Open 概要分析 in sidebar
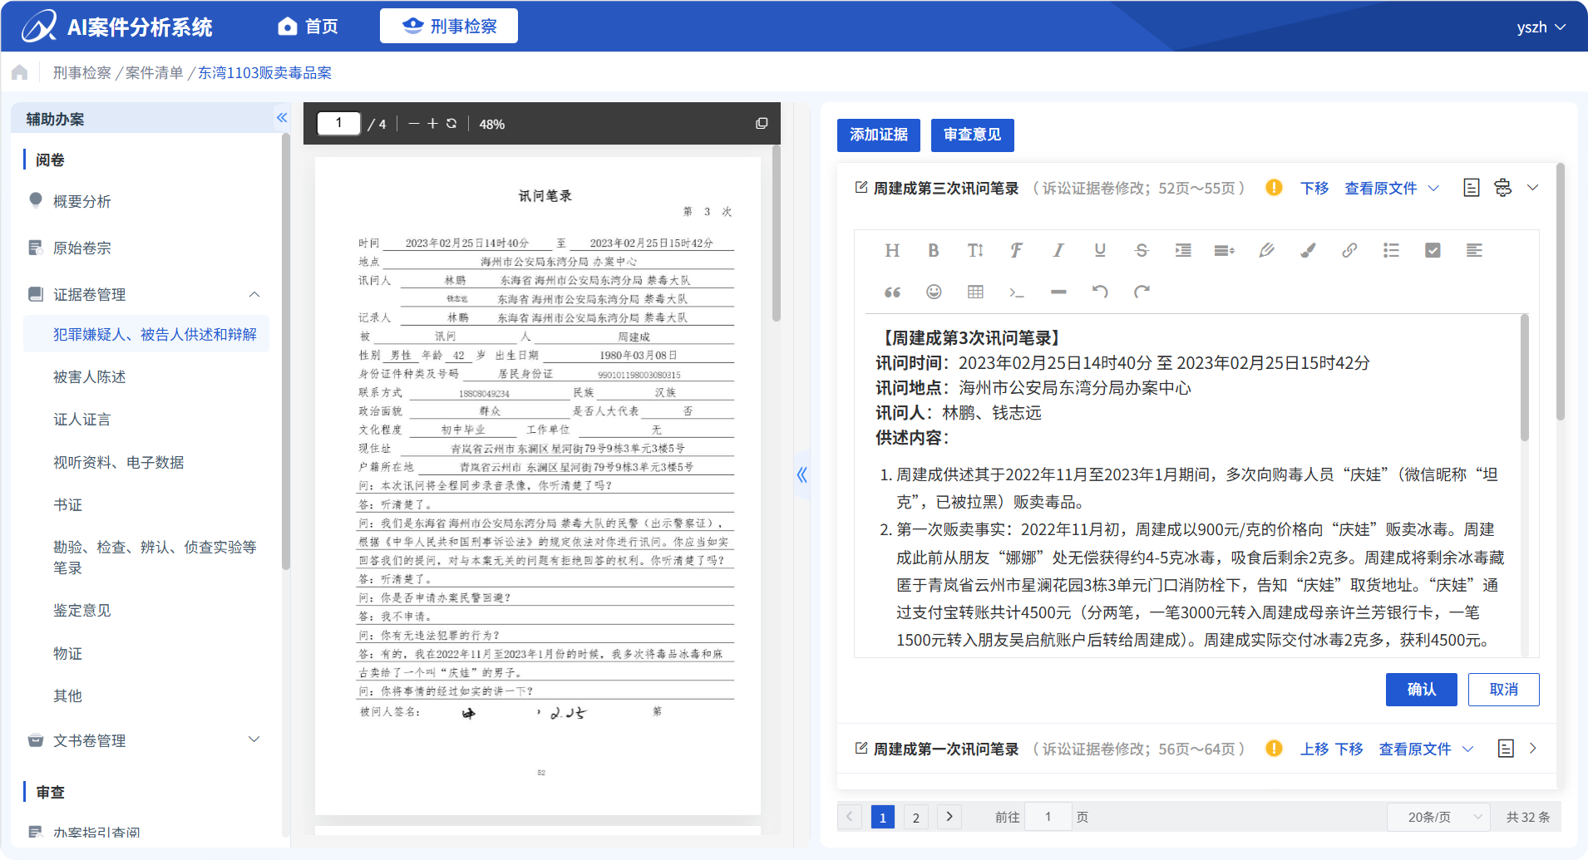Image resolution: width=1588 pixels, height=860 pixels. click(81, 201)
